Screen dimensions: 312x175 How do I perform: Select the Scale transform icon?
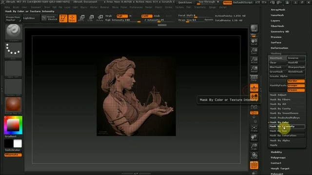91,18
